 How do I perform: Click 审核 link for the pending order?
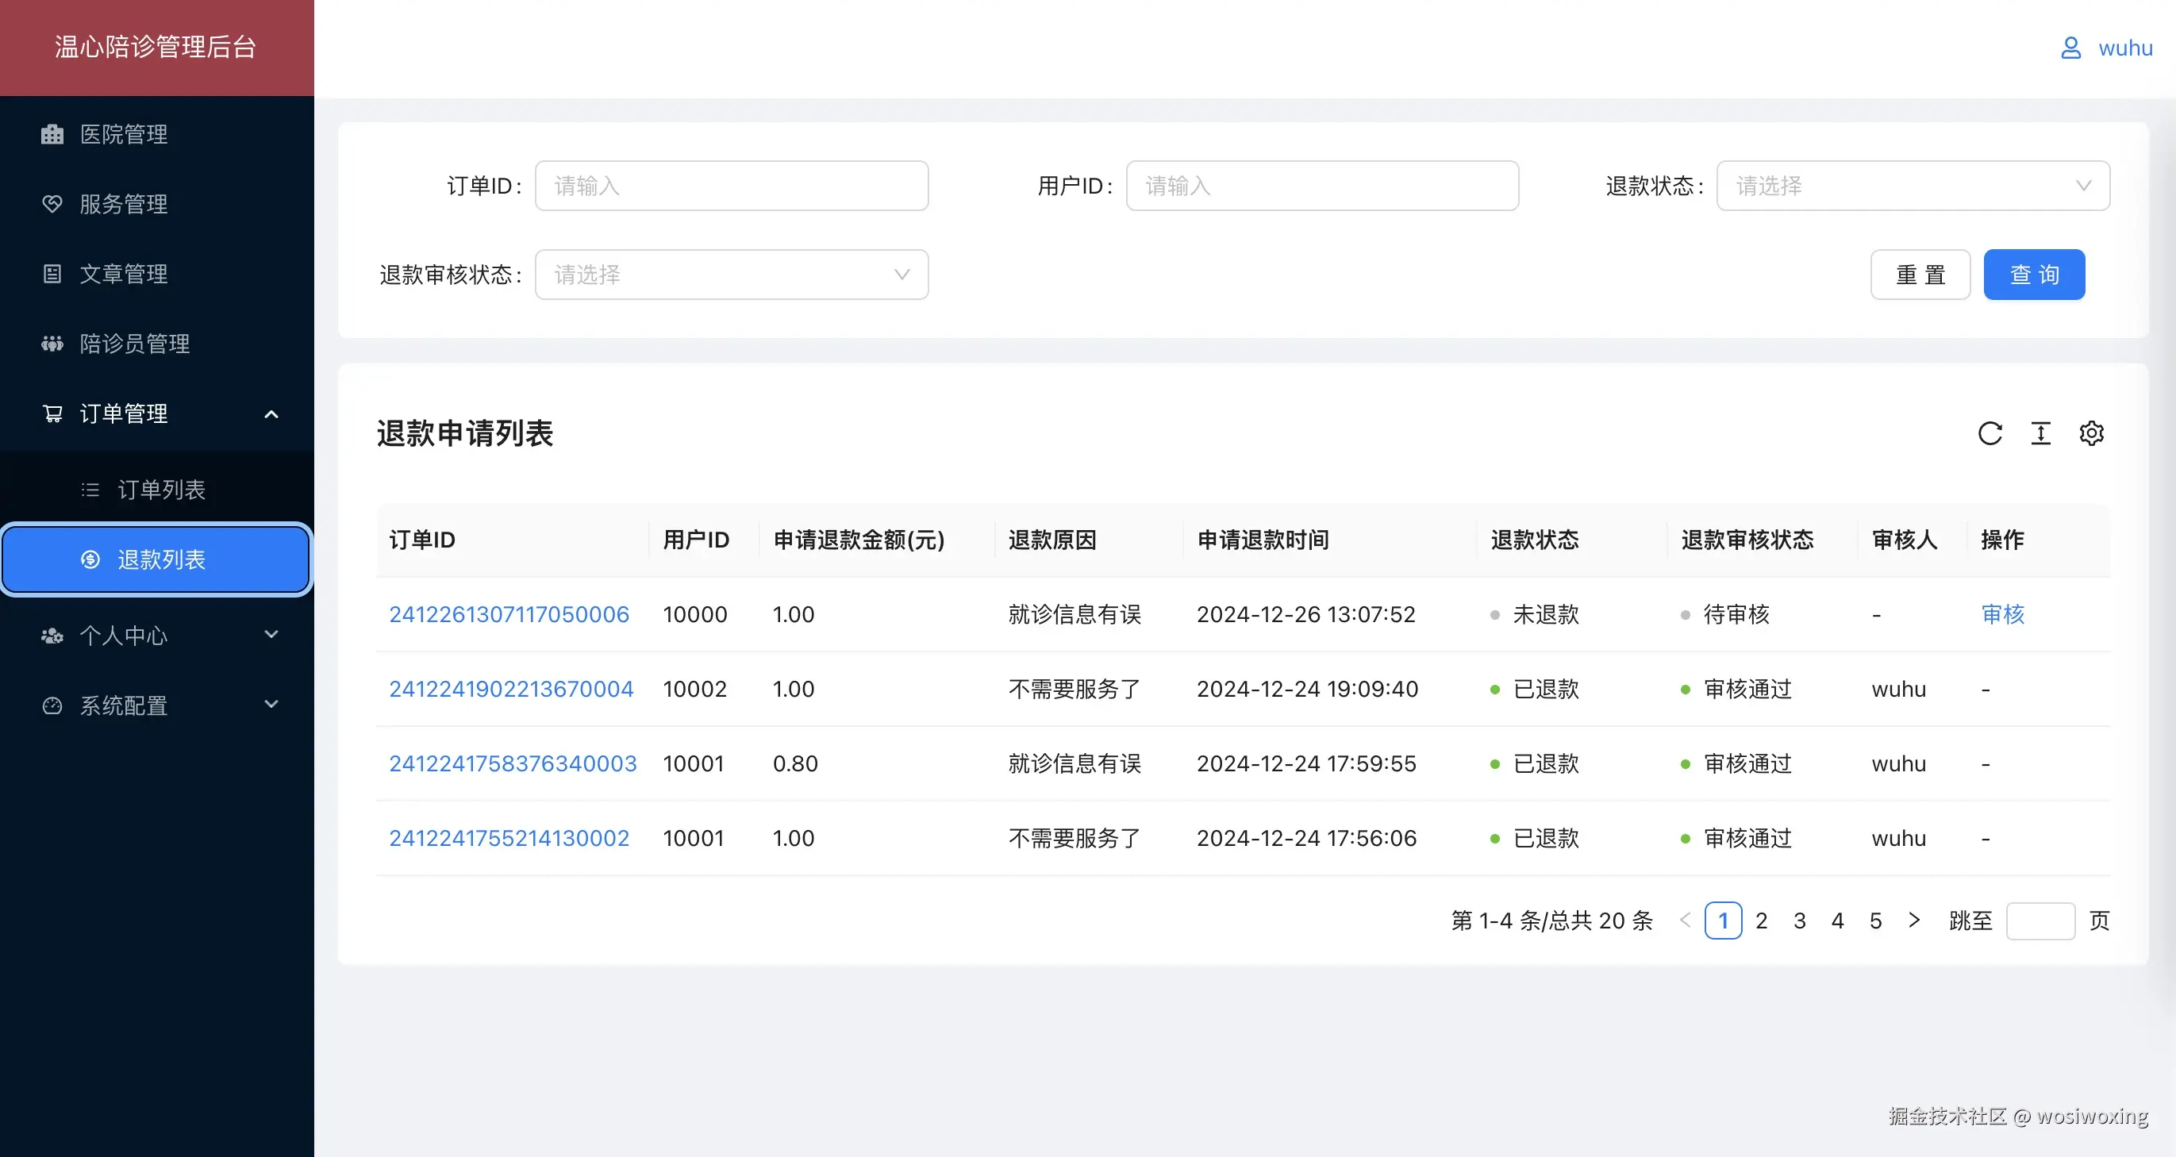pos(2002,614)
